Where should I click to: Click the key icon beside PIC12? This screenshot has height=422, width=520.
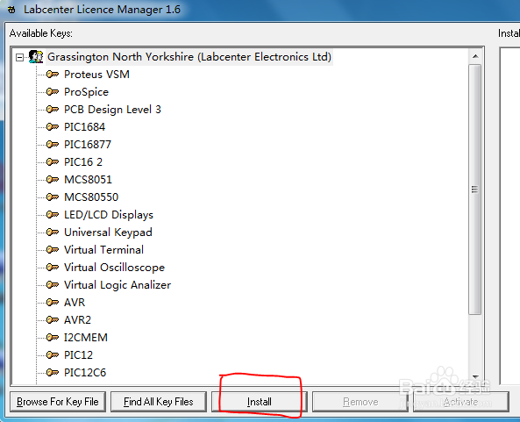53,355
